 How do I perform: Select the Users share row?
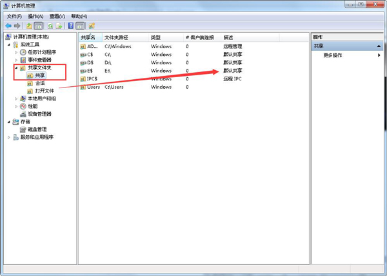click(94, 87)
